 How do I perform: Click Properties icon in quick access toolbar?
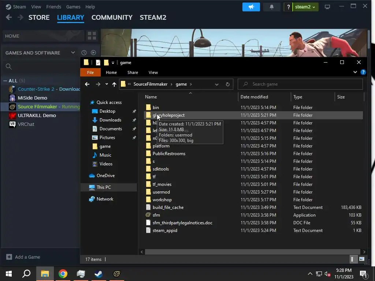(x=98, y=63)
